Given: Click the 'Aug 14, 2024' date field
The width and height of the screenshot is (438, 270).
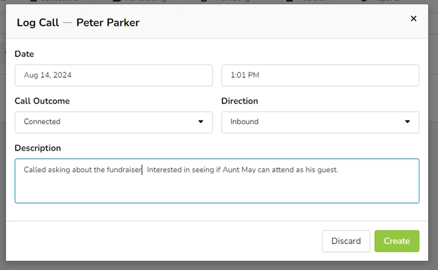Looking at the screenshot, I should click(113, 76).
